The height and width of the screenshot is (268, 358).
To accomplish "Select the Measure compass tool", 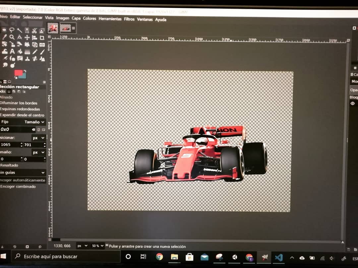I will (20, 37).
